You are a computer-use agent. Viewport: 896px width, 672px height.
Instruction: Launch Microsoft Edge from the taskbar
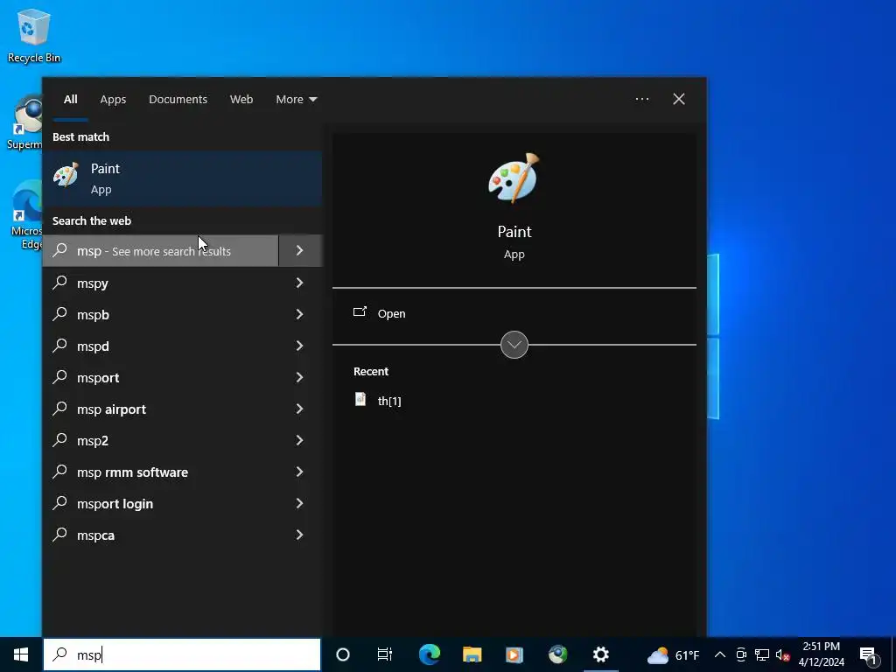pyautogui.click(x=429, y=654)
